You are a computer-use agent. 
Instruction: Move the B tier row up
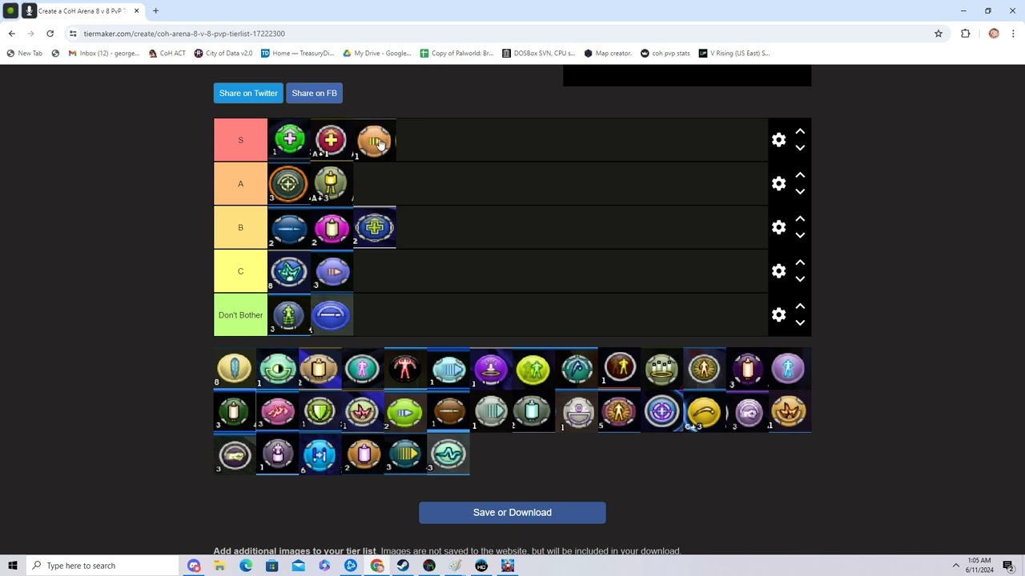(800, 218)
